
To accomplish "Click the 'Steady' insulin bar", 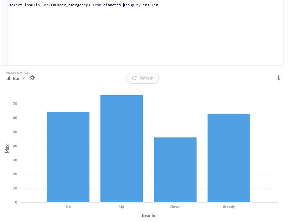I will coord(229,158).
